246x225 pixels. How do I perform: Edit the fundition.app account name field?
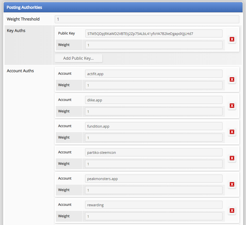coord(154,126)
